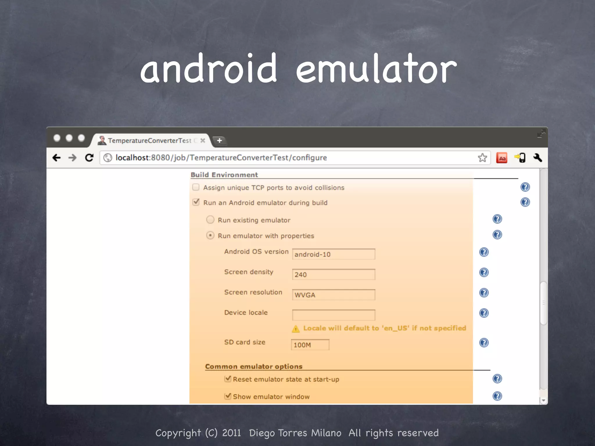Uncheck Run an Android emulator during build
This screenshot has width=595, height=446.
(x=196, y=202)
